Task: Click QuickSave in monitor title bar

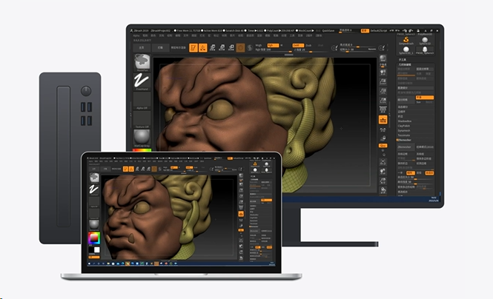Action: (x=328, y=31)
